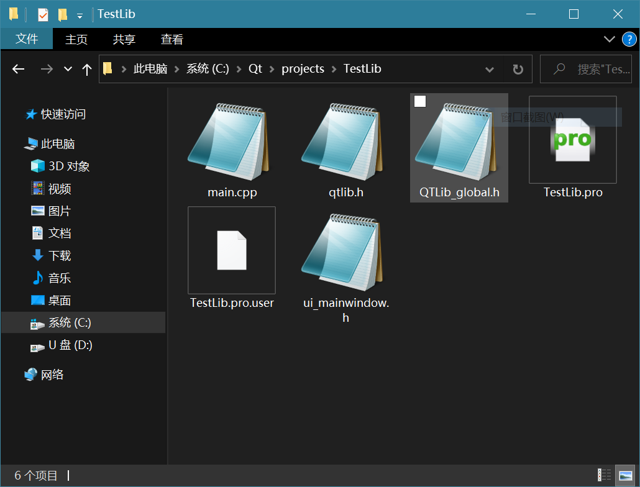
Task: Expand the ribbon using the chevron
Action: [x=610, y=39]
